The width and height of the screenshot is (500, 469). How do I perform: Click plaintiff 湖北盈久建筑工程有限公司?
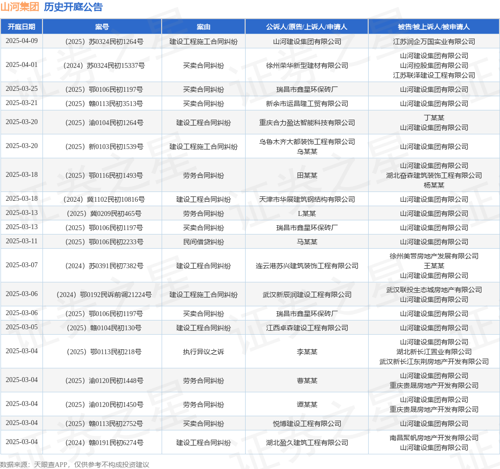click(x=307, y=443)
